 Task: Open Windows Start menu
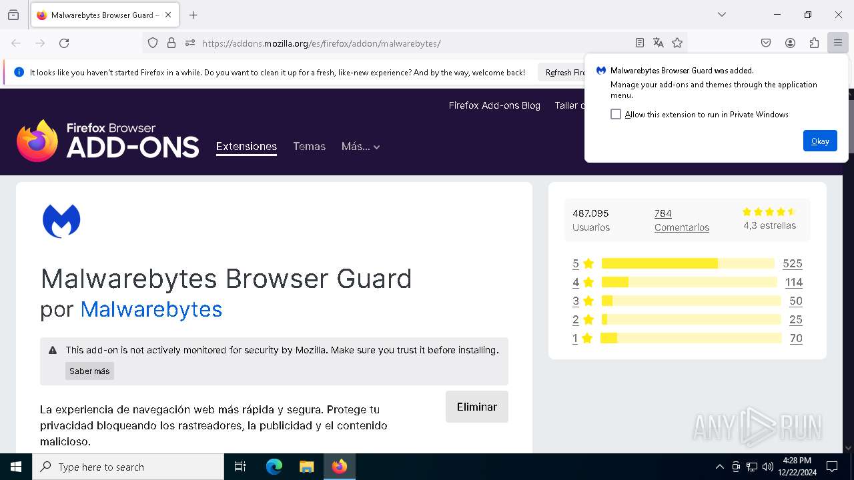click(x=16, y=467)
